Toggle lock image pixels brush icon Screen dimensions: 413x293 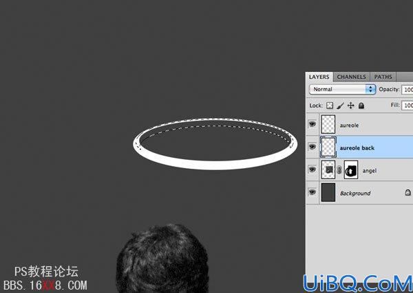coord(340,106)
